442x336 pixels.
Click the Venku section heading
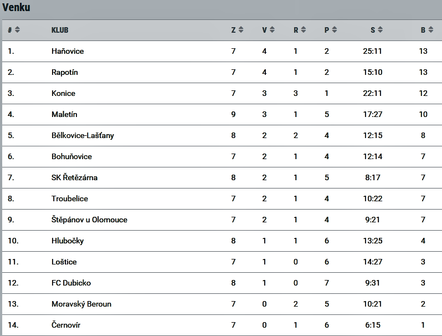16,7
